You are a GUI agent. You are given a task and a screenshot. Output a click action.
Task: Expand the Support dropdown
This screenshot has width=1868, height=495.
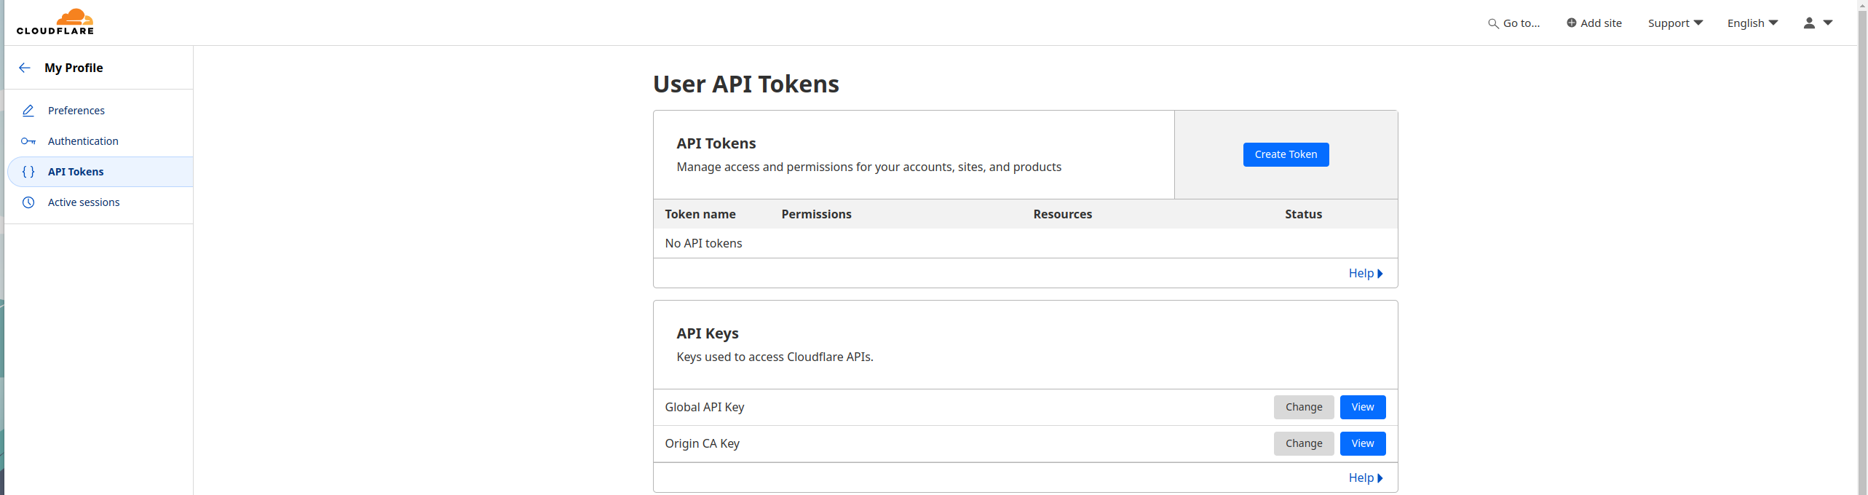tap(1674, 23)
